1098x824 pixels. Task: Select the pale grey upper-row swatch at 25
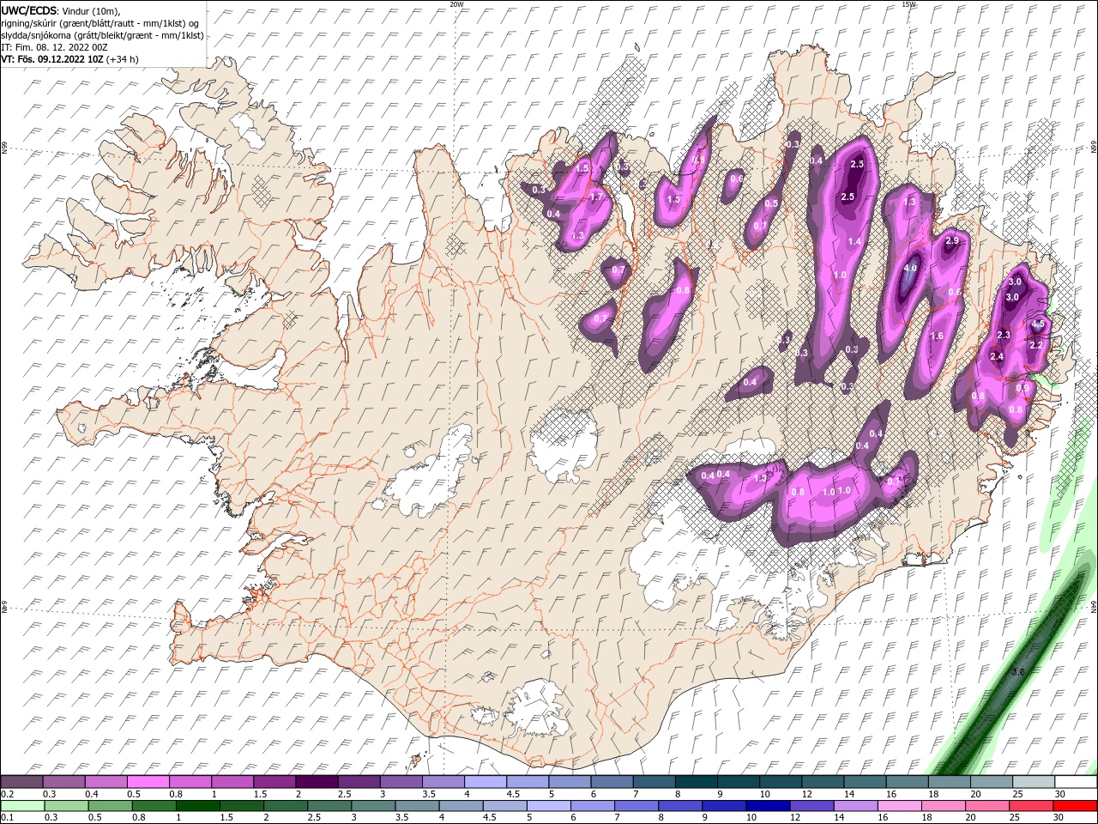[1034, 782]
